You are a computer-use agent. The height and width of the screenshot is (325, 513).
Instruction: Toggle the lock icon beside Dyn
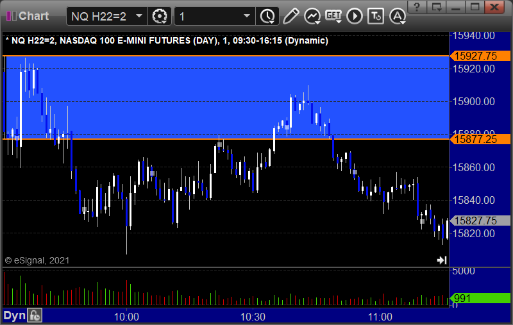pyautogui.click(x=35, y=315)
